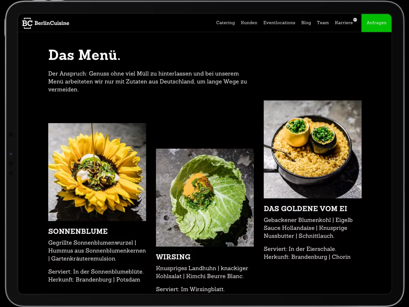Image resolution: width=409 pixels, height=307 pixels.
Task: Click the green Anfragen button
Action: point(376,23)
